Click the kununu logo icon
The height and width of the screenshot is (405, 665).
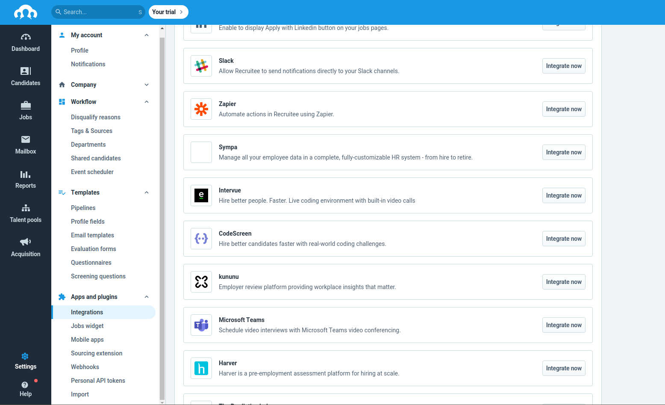pos(201,282)
